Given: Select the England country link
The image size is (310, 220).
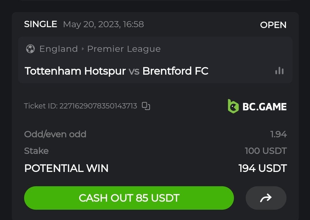Looking at the screenshot, I should (59, 49).
